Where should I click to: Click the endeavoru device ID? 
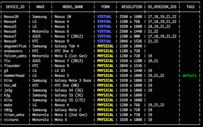13,51
